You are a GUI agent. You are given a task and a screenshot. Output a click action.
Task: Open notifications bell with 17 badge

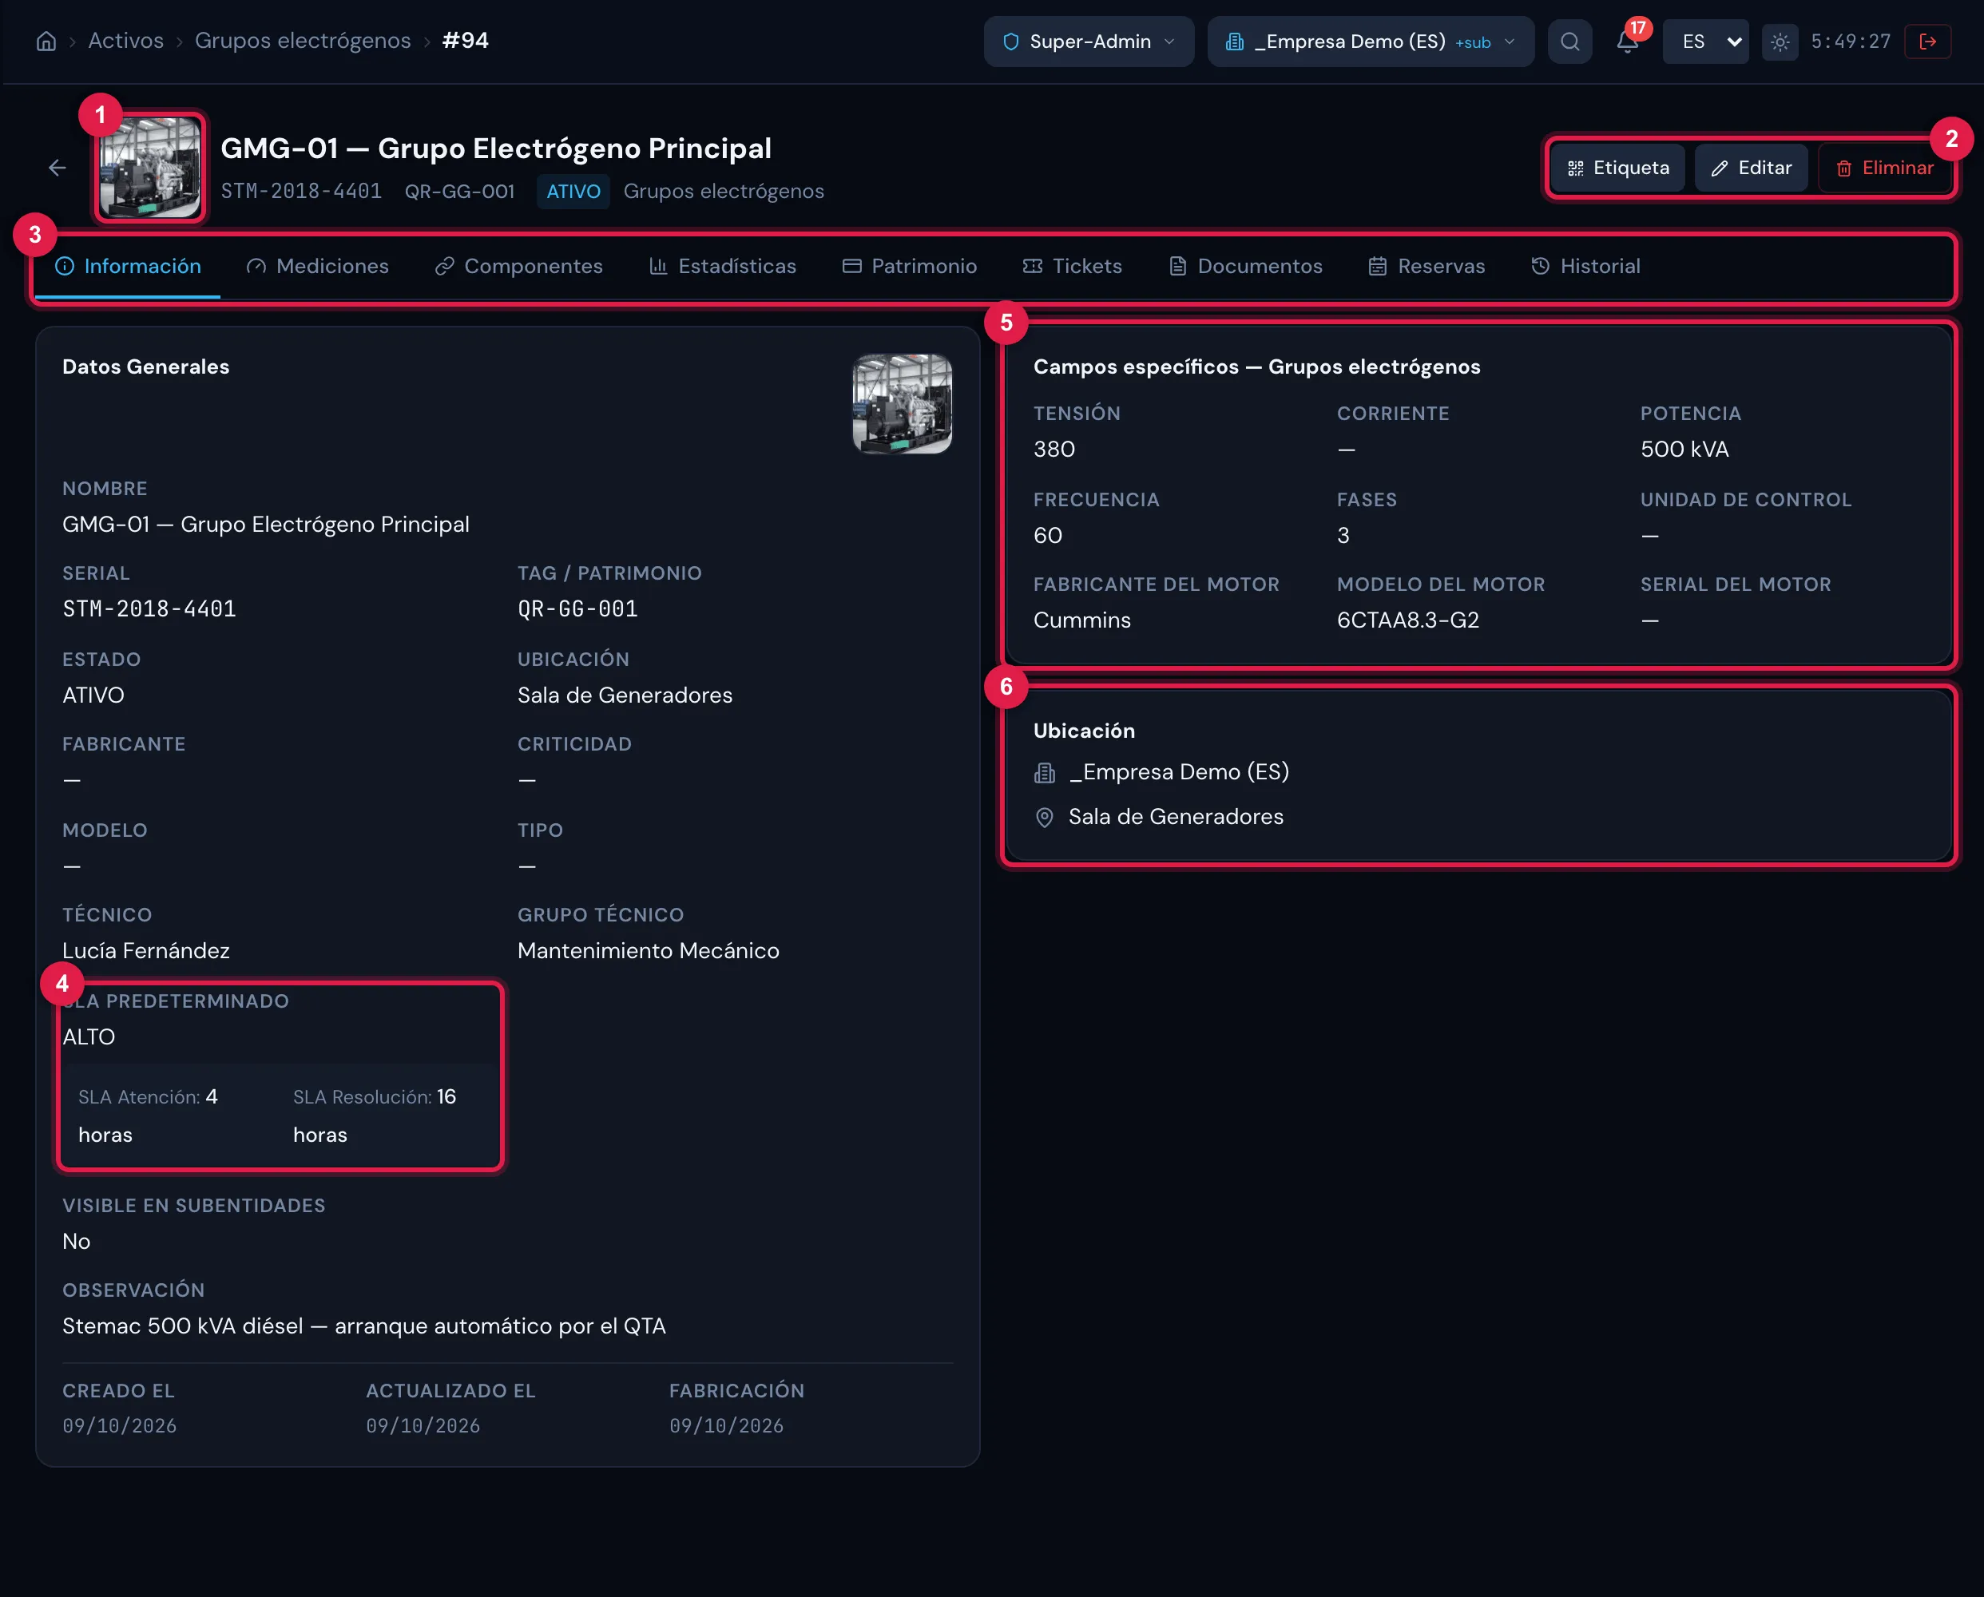(1627, 42)
